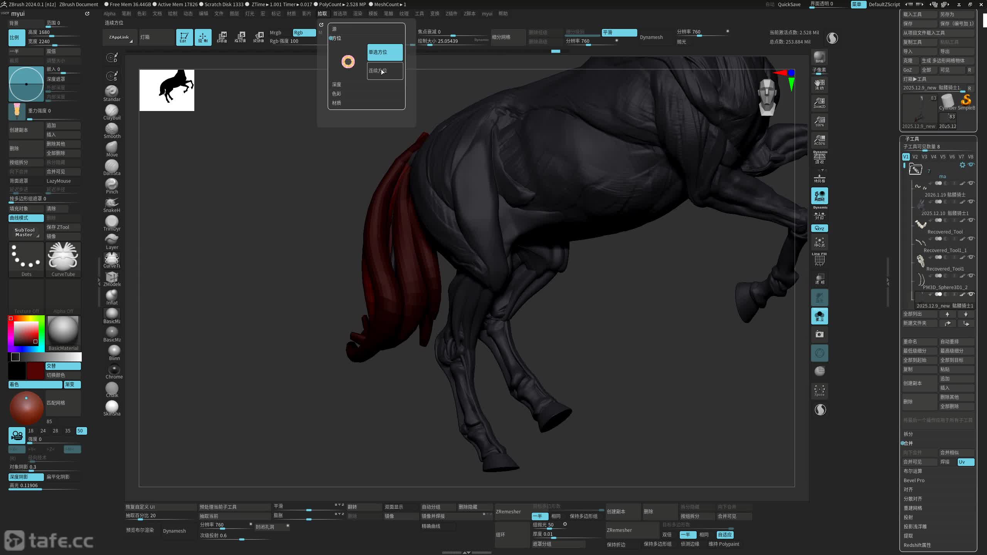Screen dimensions: 987x555
Task: Open the 笔刷 menu
Action: (126, 13)
